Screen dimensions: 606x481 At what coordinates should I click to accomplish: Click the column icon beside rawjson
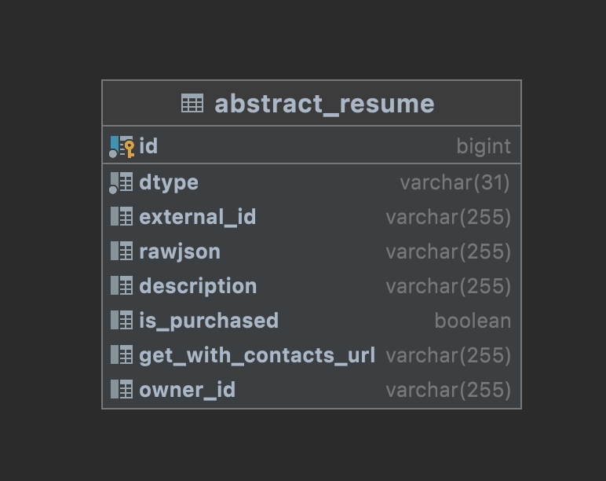[122, 251]
